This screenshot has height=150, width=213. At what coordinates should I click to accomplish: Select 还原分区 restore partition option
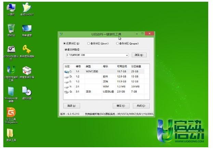click(x=71, y=43)
